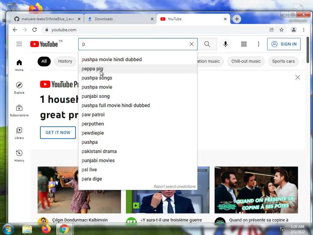Choose suggestion perputhen
Viewport: 313px width, 235px height.
(138, 124)
